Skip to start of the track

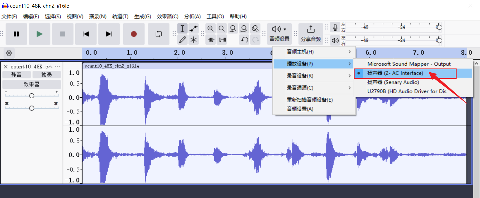click(x=86, y=34)
